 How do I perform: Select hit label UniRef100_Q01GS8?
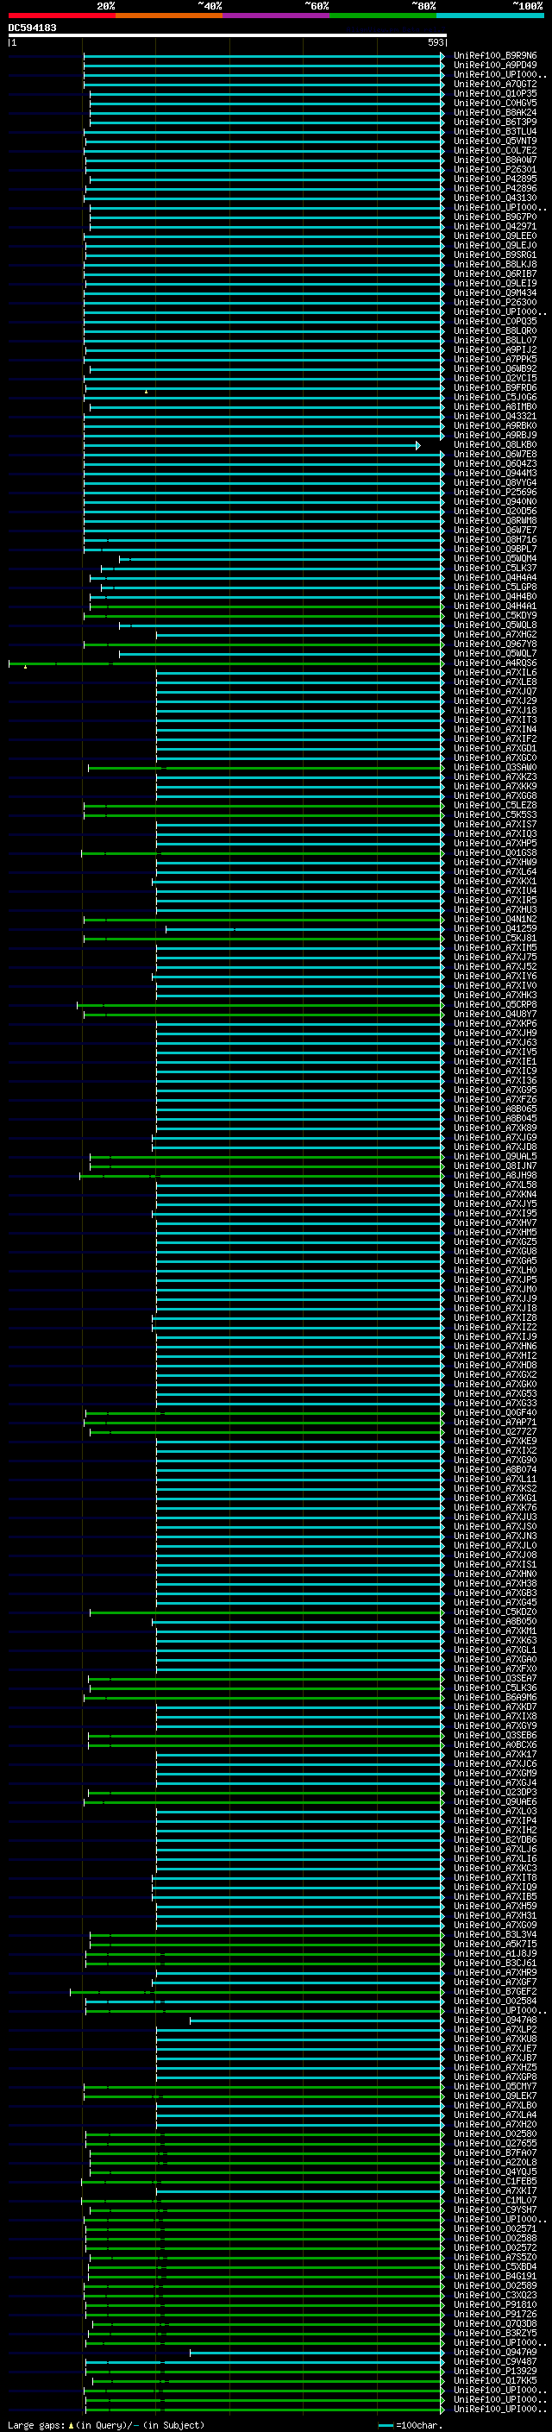point(495,852)
